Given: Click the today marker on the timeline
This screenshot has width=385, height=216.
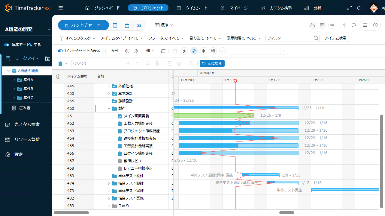Looking at the screenshot, I should 235,81.
